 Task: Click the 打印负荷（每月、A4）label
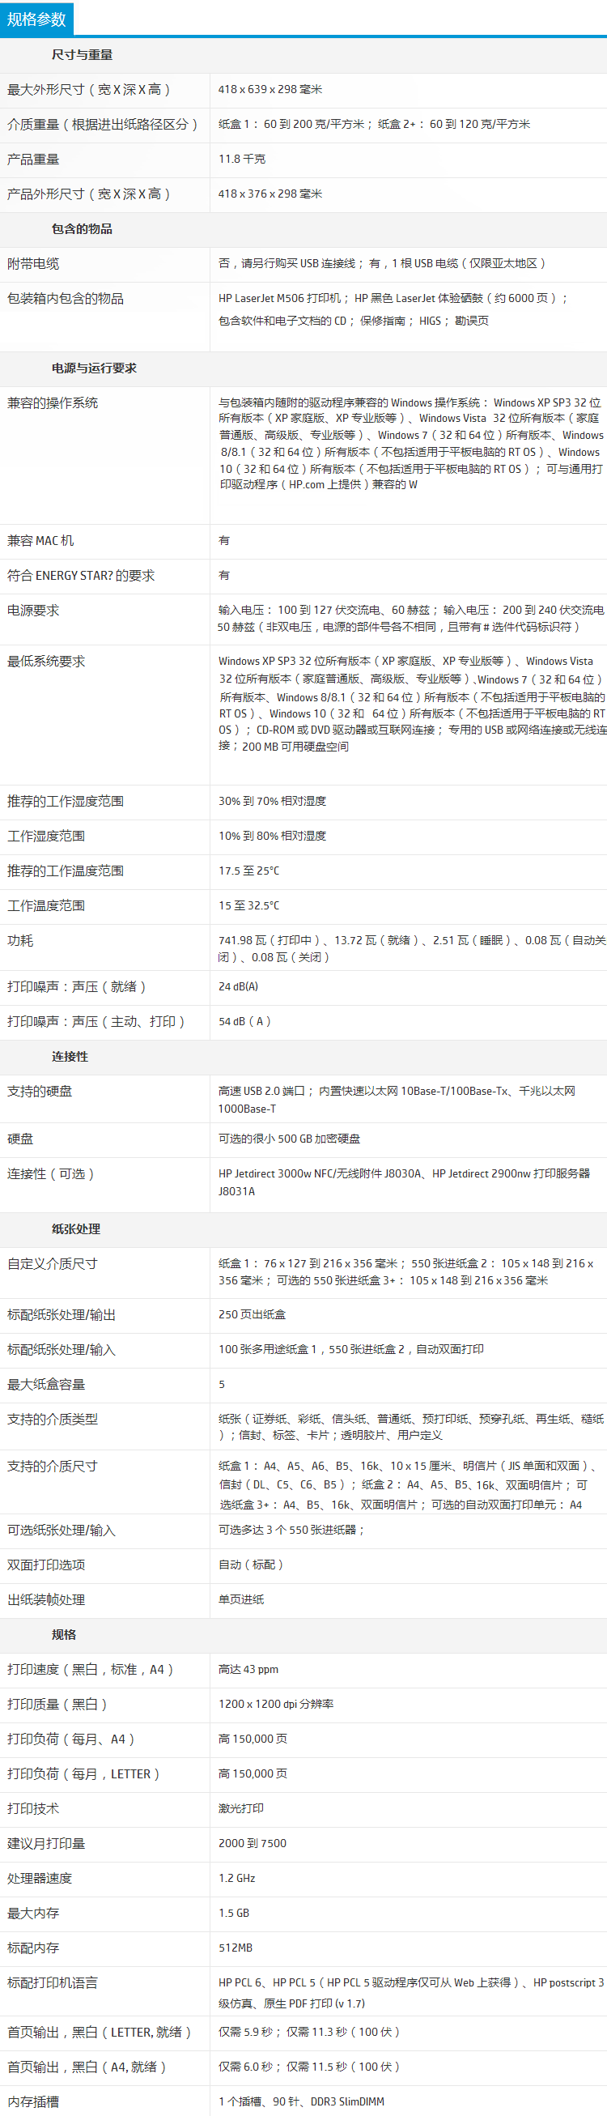pyautogui.click(x=71, y=1739)
